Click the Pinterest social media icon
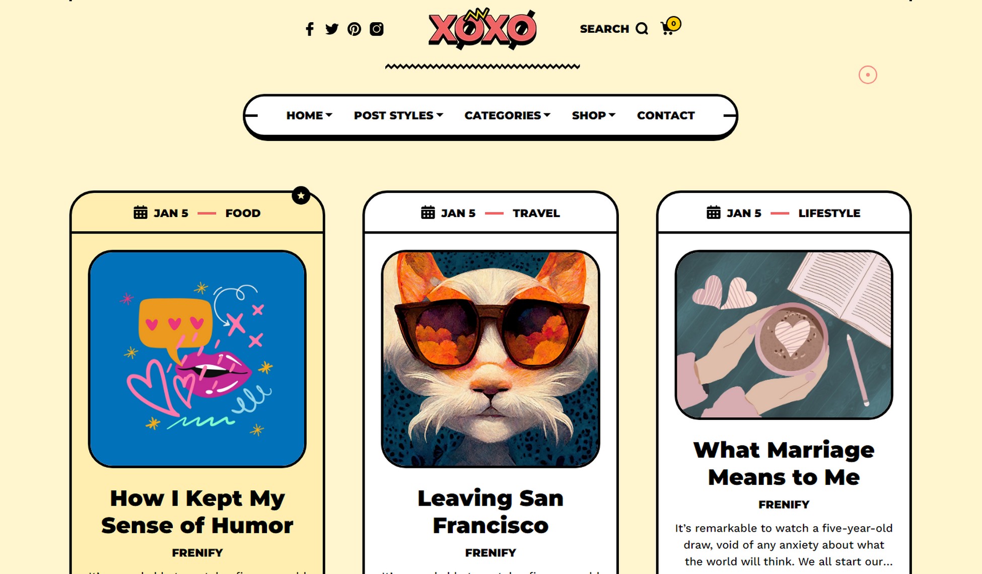The width and height of the screenshot is (982, 574). click(354, 29)
